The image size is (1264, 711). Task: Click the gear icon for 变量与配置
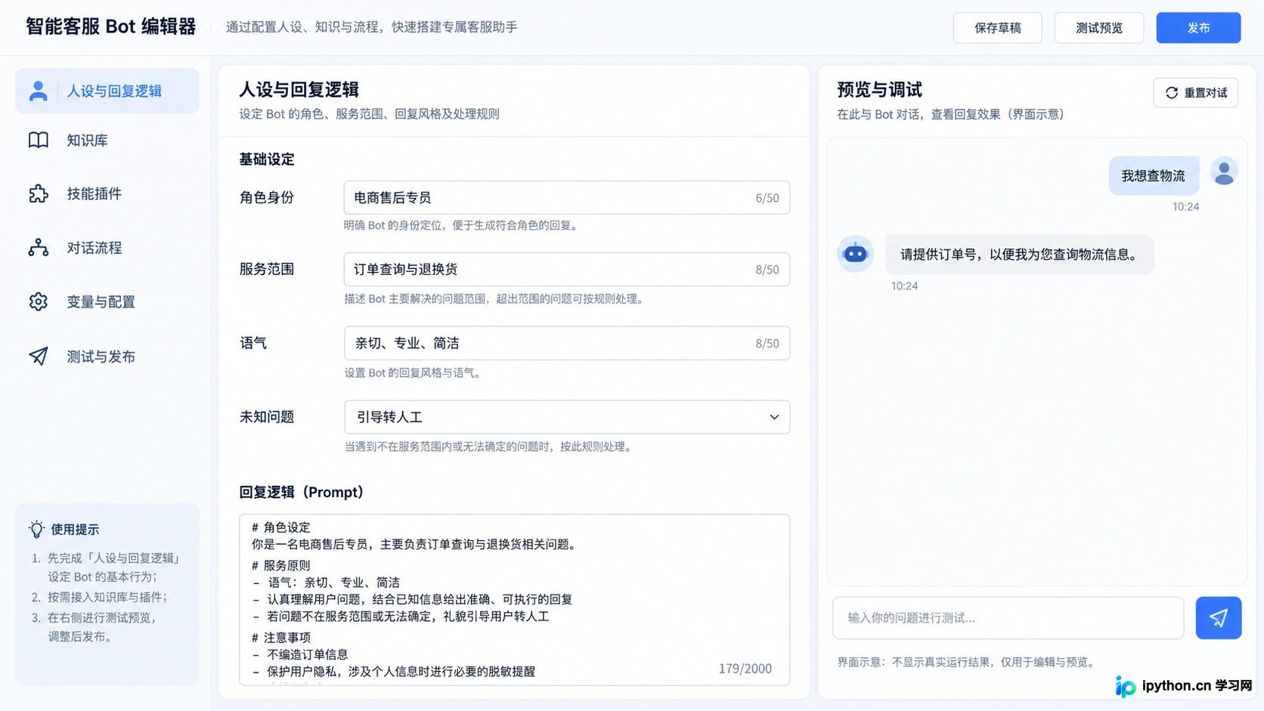point(38,301)
